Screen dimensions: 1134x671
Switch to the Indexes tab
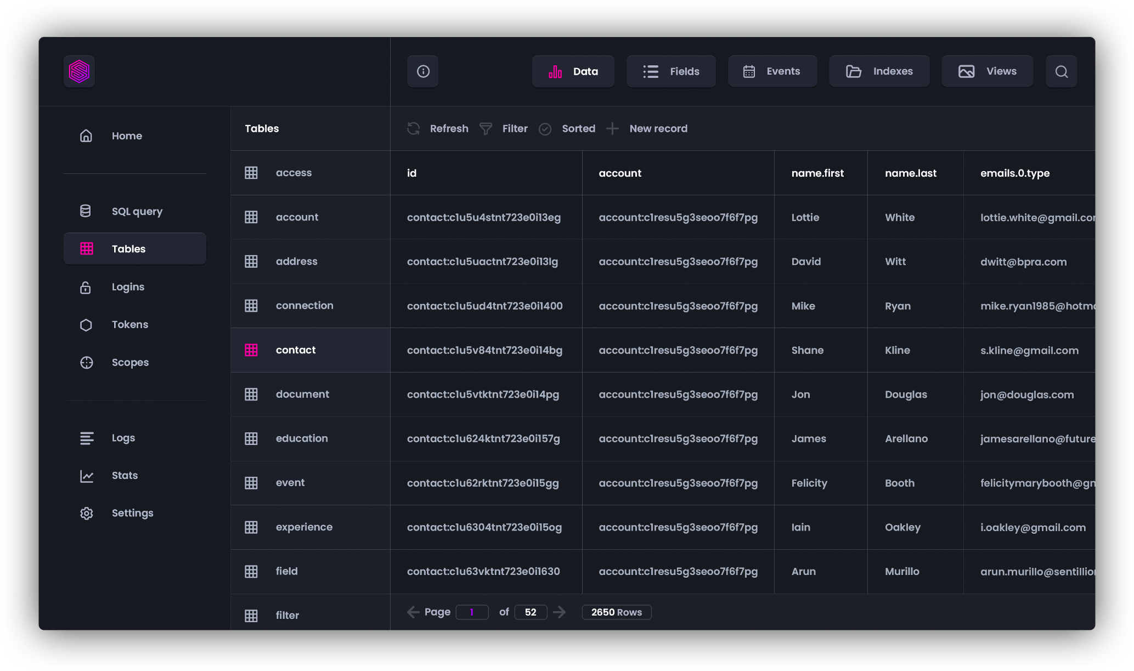pos(879,71)
